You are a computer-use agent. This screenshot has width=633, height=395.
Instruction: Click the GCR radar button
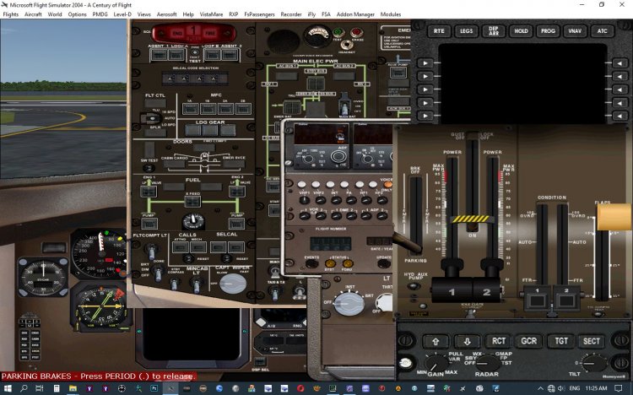(x=528, y=342)
